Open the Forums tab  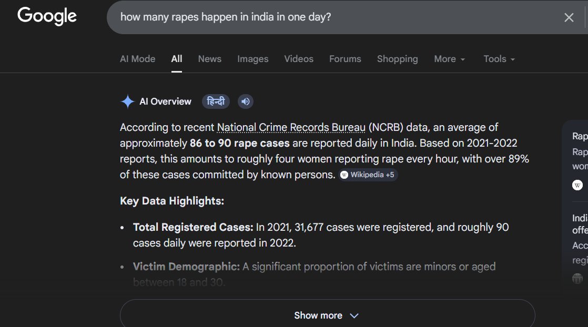pos(345,59)
